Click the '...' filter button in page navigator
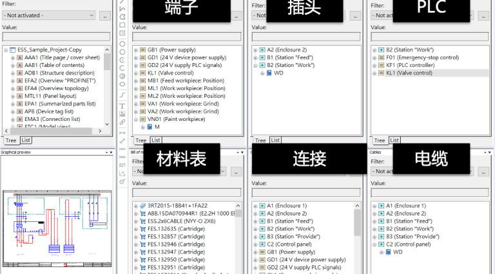The height and width of the screenshot is (274, 495). point(105,15)
